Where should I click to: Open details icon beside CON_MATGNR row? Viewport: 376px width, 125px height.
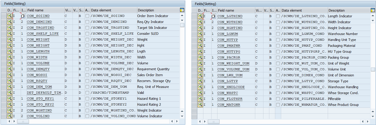(x=200, y=105)
